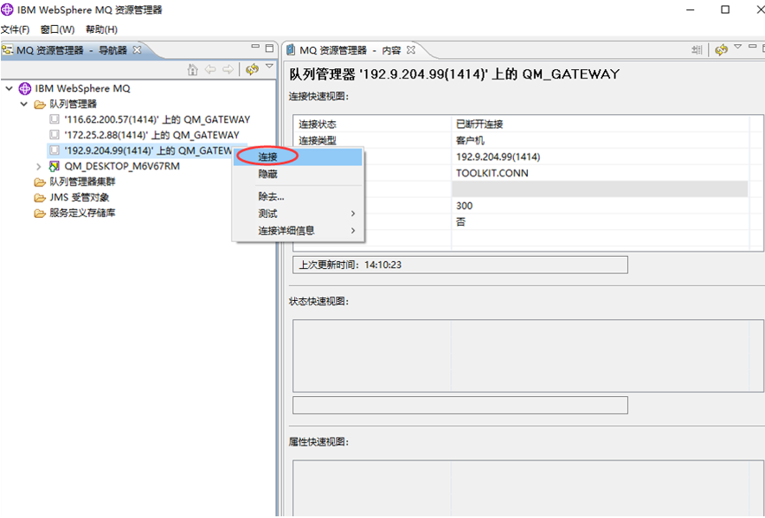Select '116.62.200.57(1414)' 上的 QM_GATEWAY
Screen dimensions: 765x518
pyautogui.click(x=157, y=119)
